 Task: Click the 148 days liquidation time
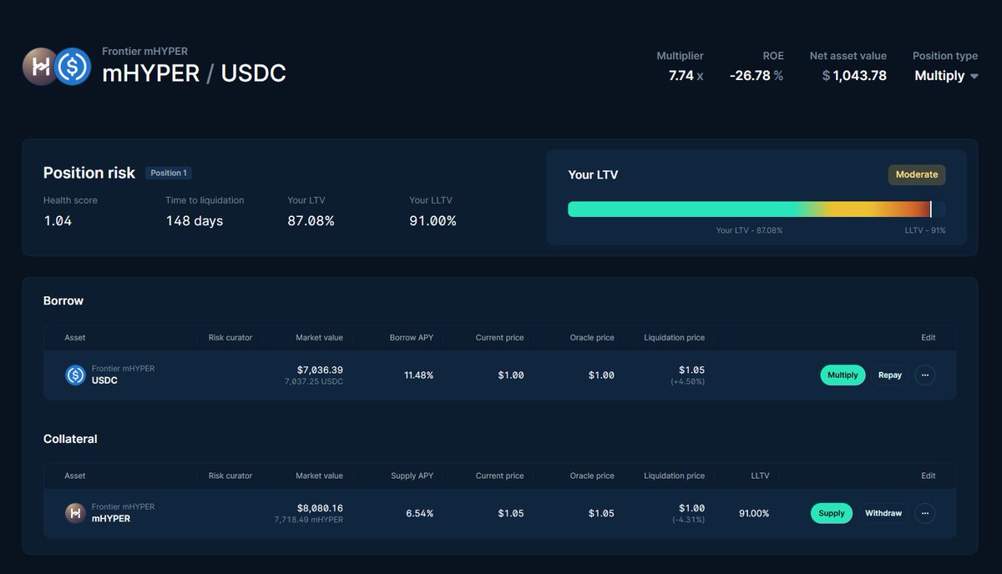tap(195, 221)
